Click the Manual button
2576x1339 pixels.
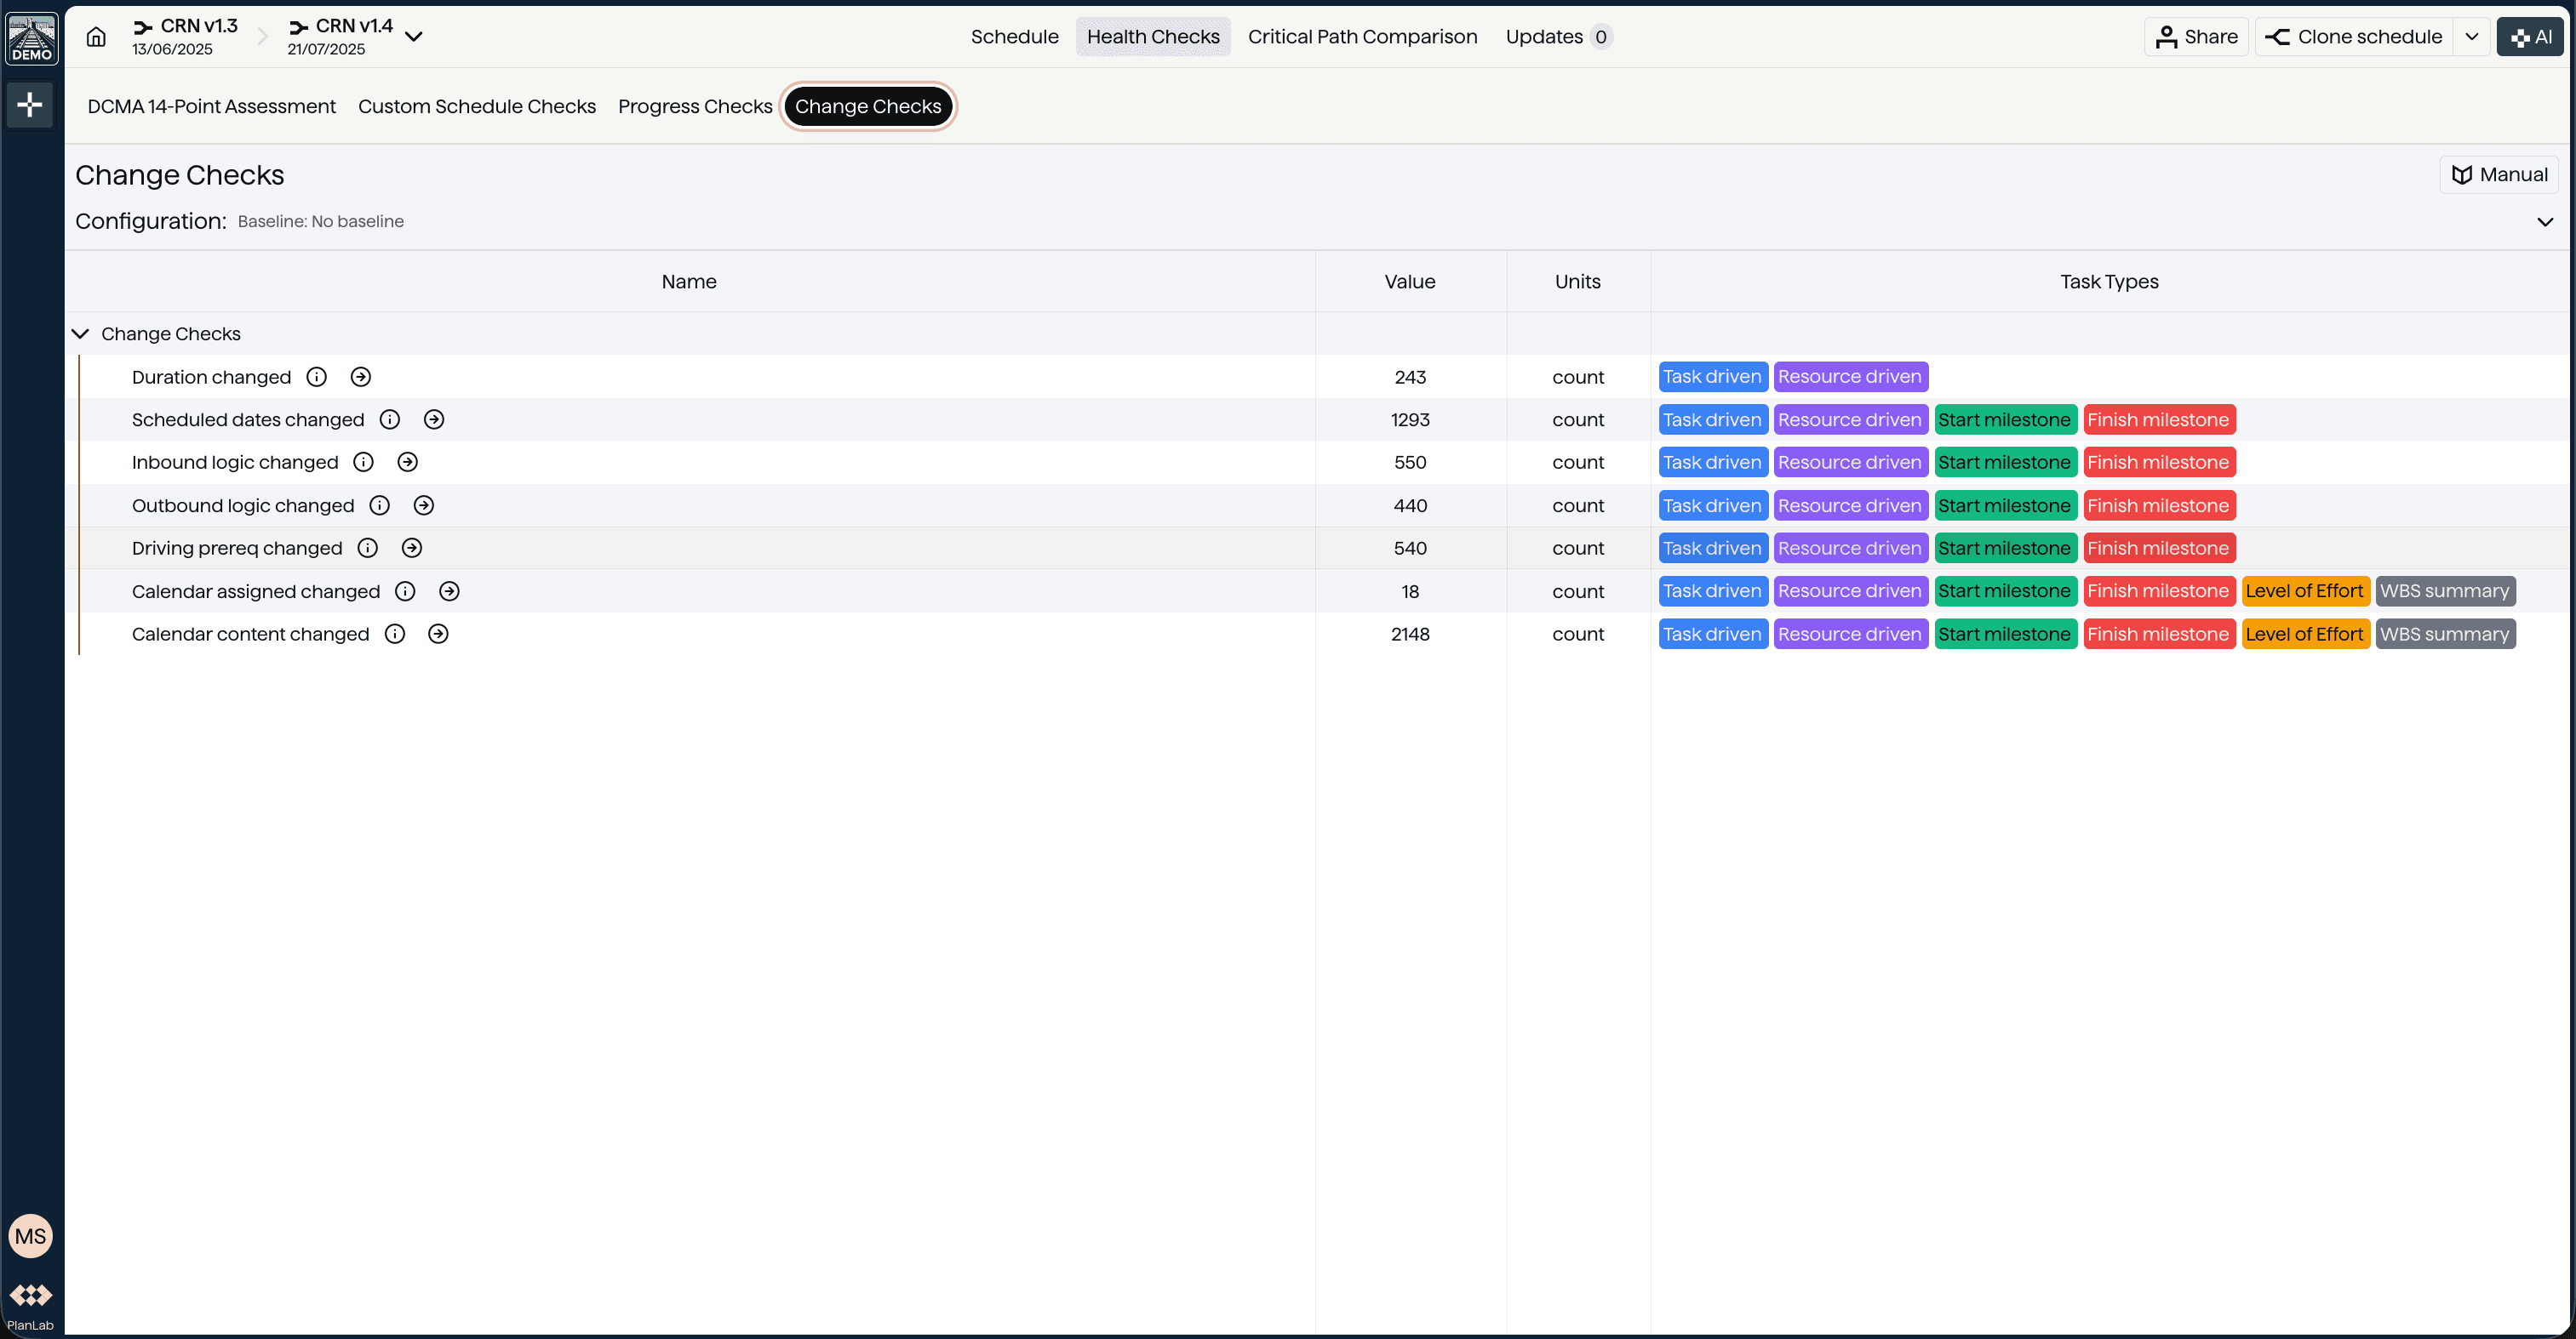click(2499, 174)
